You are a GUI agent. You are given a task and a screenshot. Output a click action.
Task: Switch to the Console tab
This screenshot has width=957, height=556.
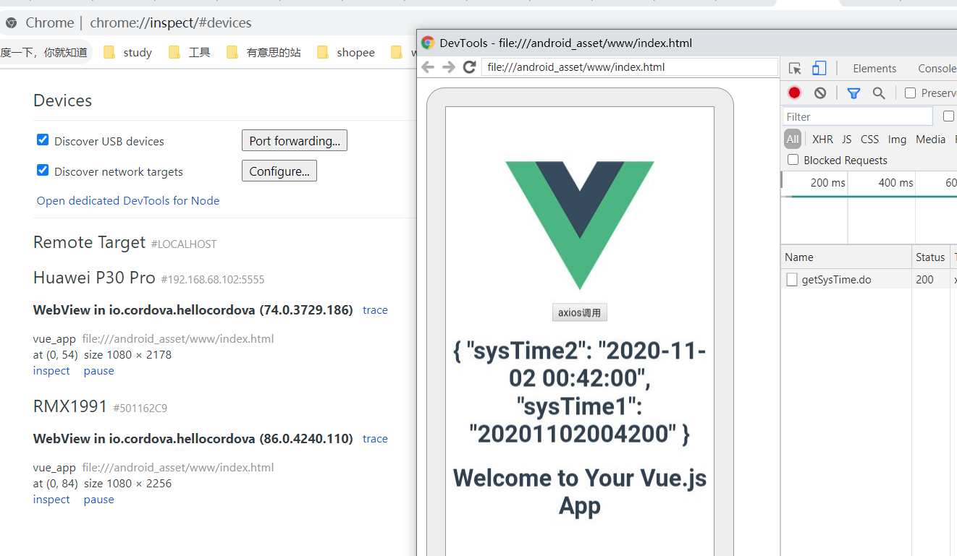coord(937,69)
